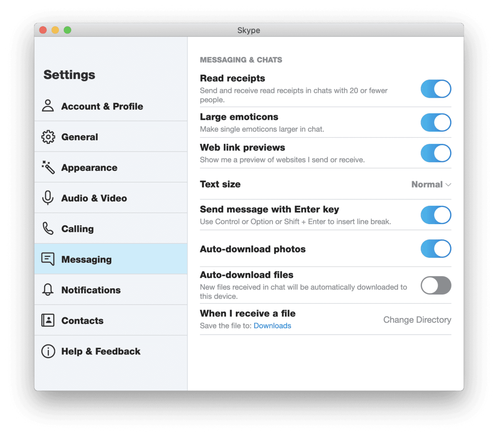Switch to the Notifications label in sidebar
The height and width of the screenshot is (436, 498).
coord(91,290)
